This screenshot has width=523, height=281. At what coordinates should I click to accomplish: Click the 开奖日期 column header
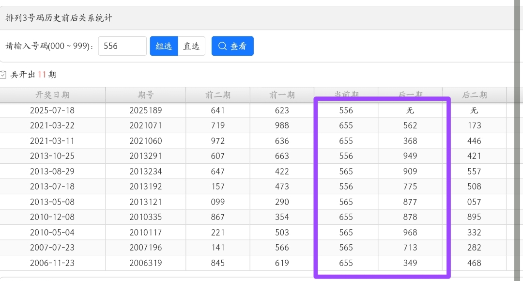coord(52,95)
